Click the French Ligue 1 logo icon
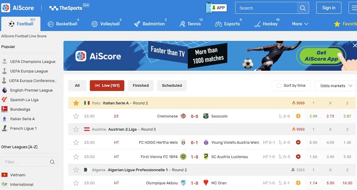This screenshot has height=190, width=357. click(4, 128)
